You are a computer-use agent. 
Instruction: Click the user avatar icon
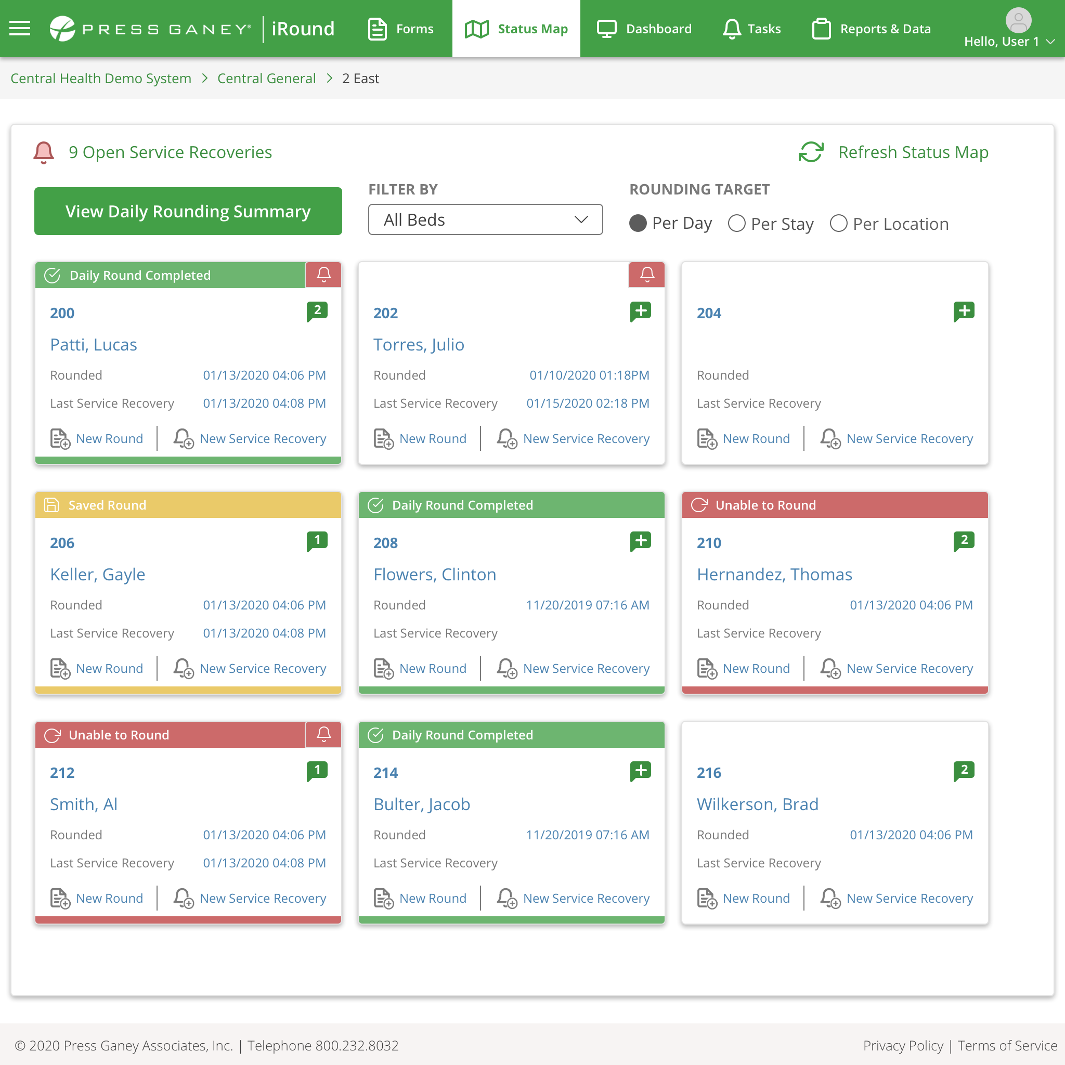tap(1018, 20)
